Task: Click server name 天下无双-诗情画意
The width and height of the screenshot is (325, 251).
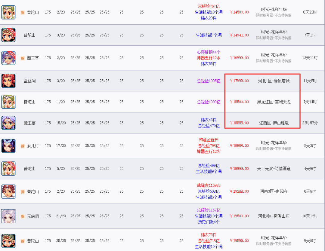Action: point(274,169)
